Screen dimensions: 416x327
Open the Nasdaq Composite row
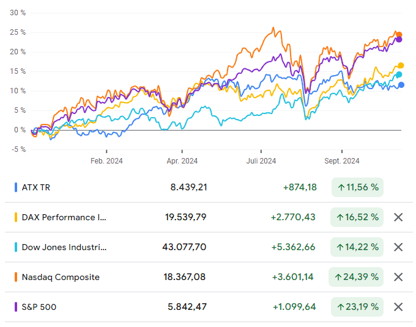click(209, 277)
